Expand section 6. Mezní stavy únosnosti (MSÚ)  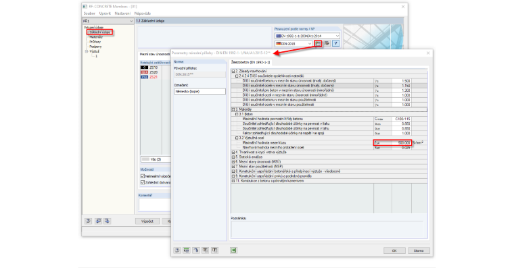point(233,161)
